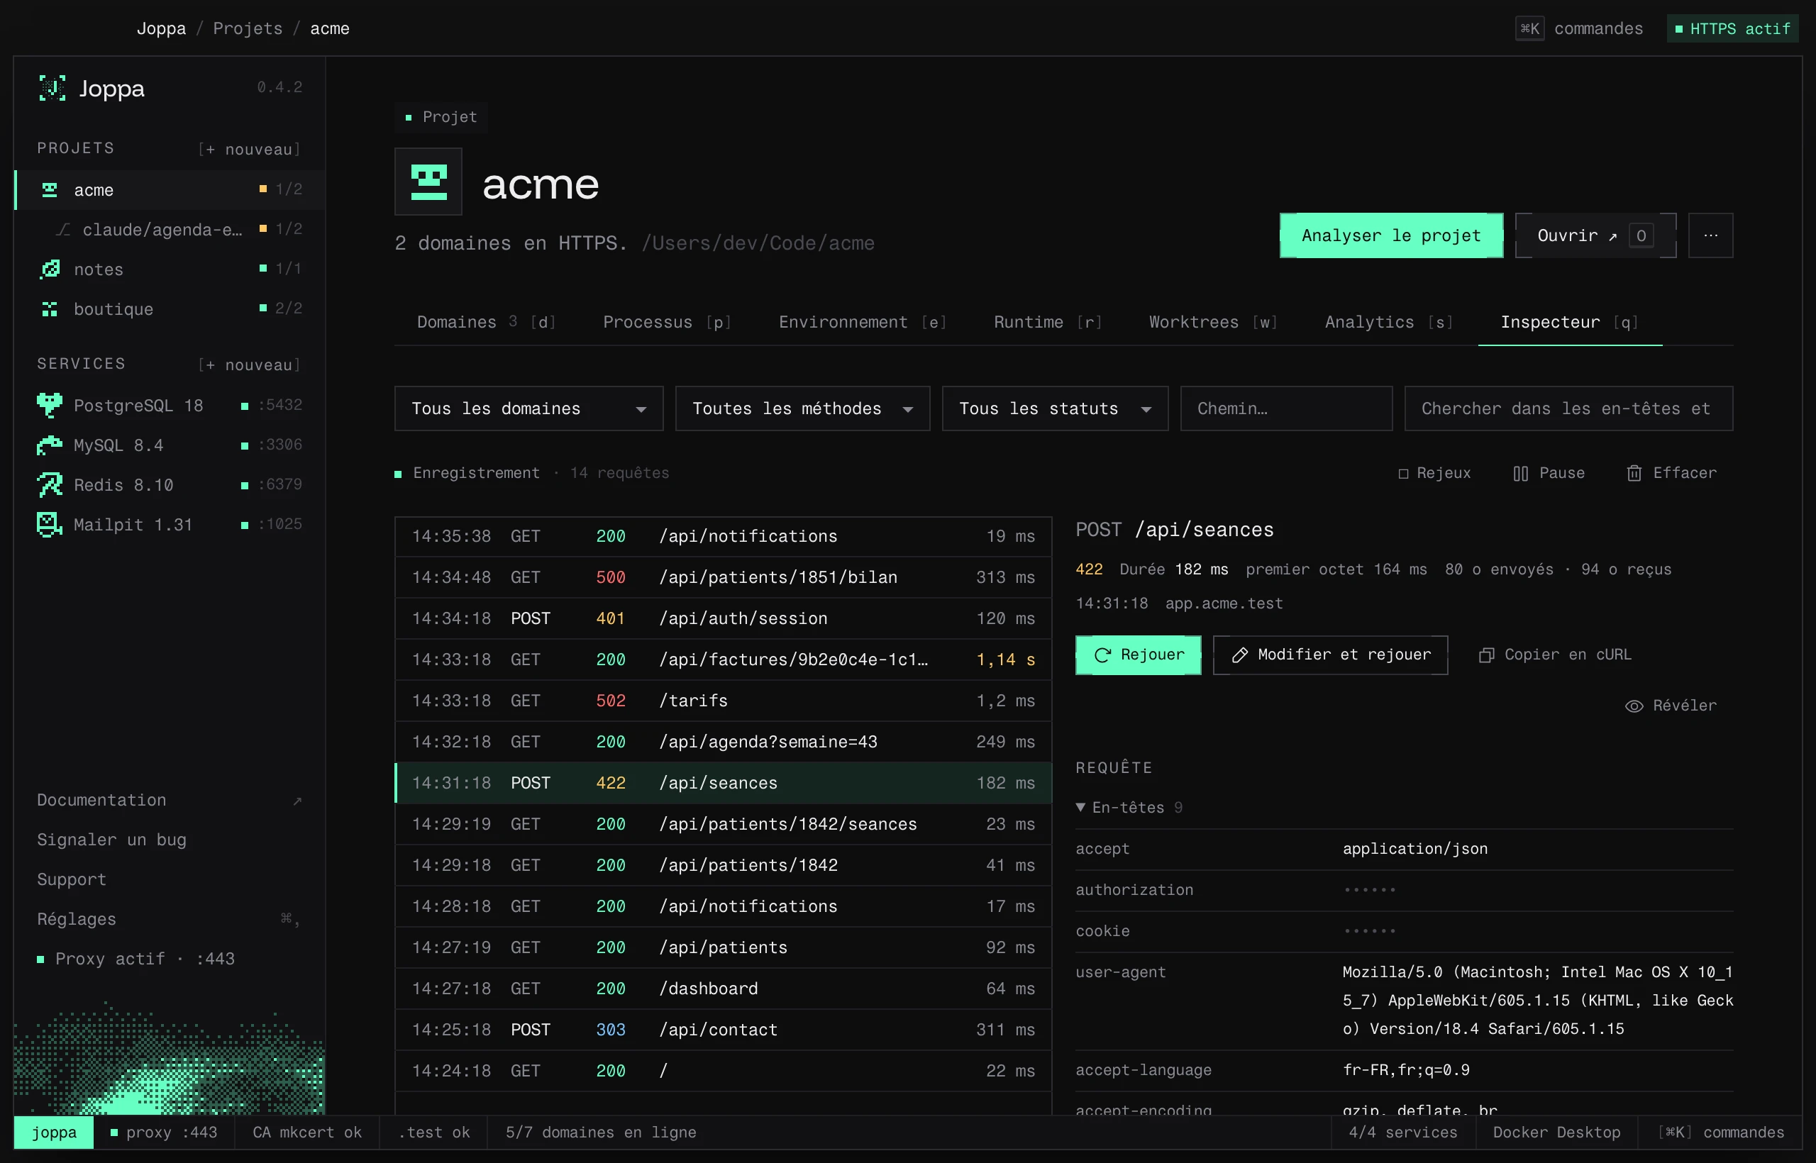1816x1163 pixels.
Task: Toggle the Rejeux checkbox
Action: 1404,474
